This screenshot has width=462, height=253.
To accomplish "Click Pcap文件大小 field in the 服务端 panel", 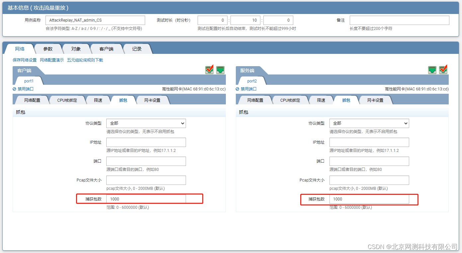I will coord(369,180).
